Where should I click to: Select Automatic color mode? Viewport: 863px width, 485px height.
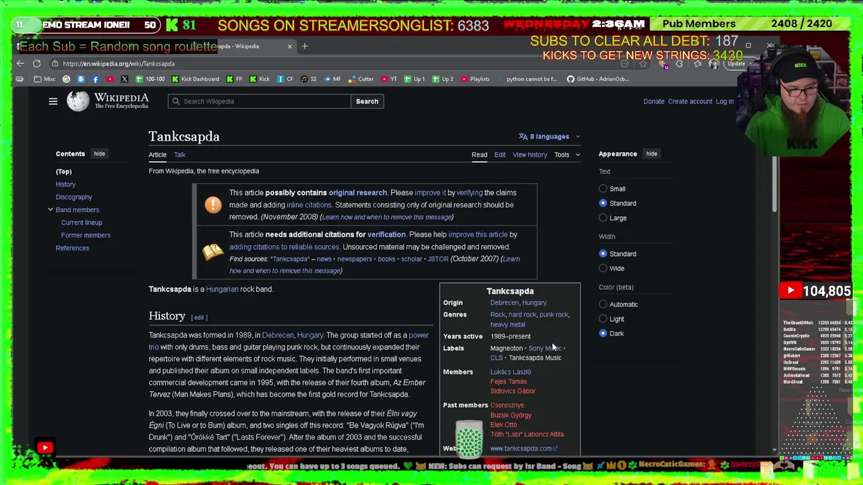(603, 304)
